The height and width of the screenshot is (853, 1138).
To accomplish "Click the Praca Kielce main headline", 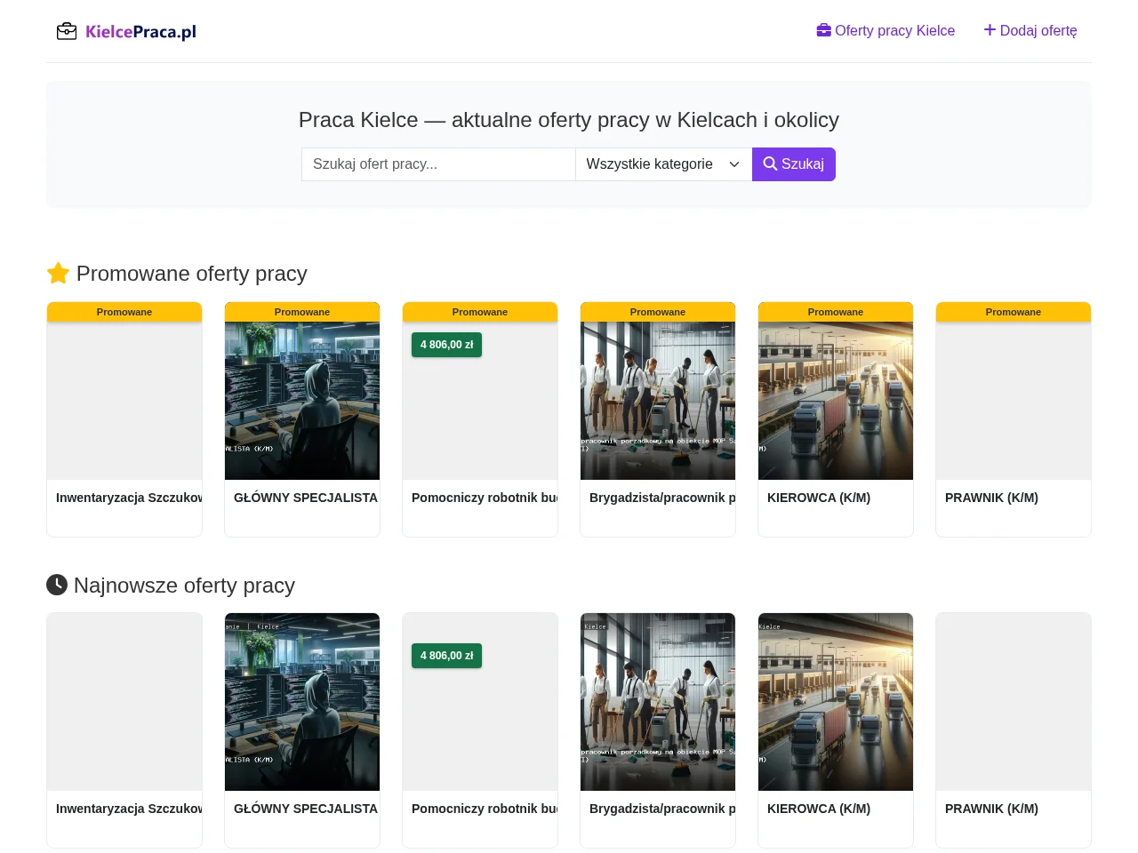I will pos(569,120).
